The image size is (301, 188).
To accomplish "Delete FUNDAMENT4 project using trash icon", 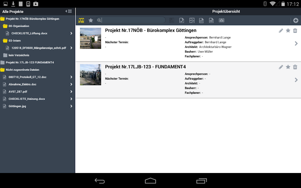I will tap(295, 67).
